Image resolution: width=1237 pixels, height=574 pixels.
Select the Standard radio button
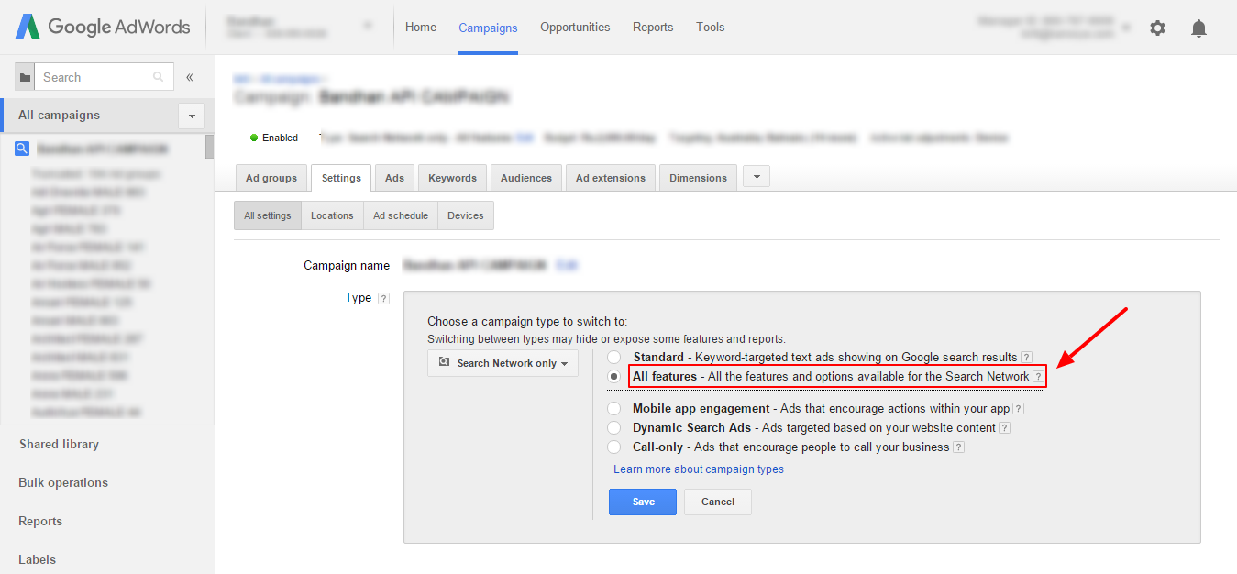(x=613, y=357)
